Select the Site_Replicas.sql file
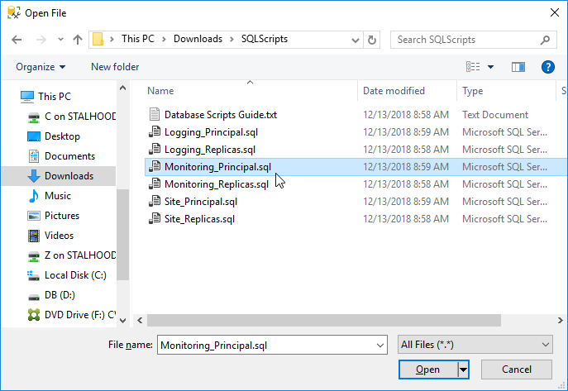 point(199,219)
